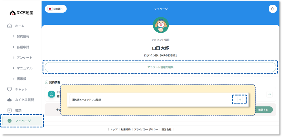The height and width of the screenshot is (137, 282).
Task: Open the 運営会社 footer link
Action: tap(167, 129)
